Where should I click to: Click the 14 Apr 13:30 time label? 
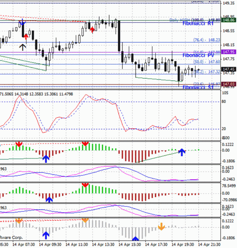tap(103, 244)
